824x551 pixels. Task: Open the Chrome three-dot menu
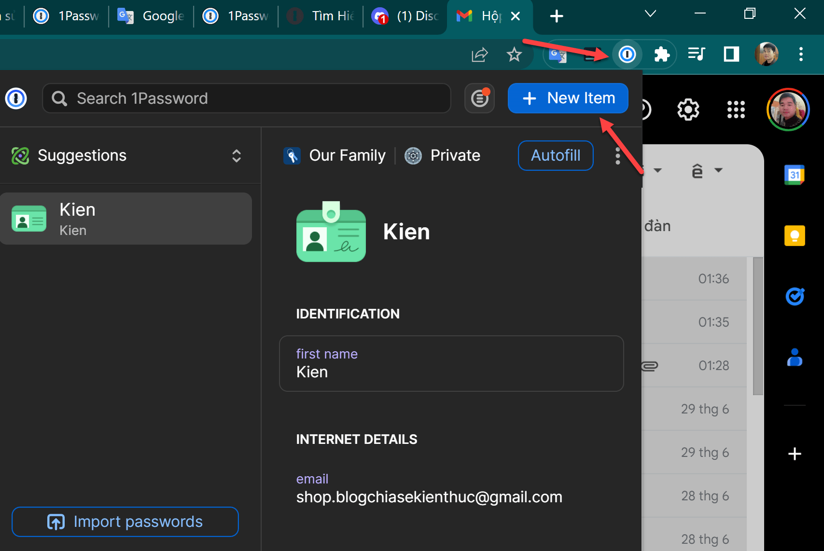click(x=801, y=54)
